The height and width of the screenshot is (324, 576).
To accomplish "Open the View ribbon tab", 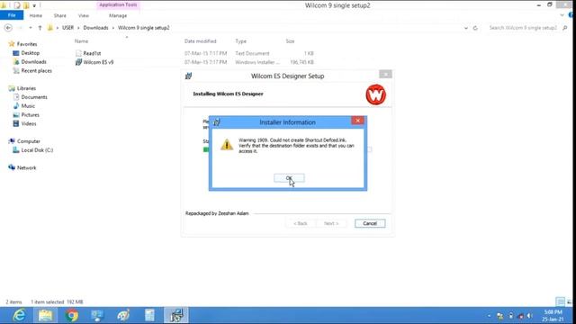I will (84, 15).
